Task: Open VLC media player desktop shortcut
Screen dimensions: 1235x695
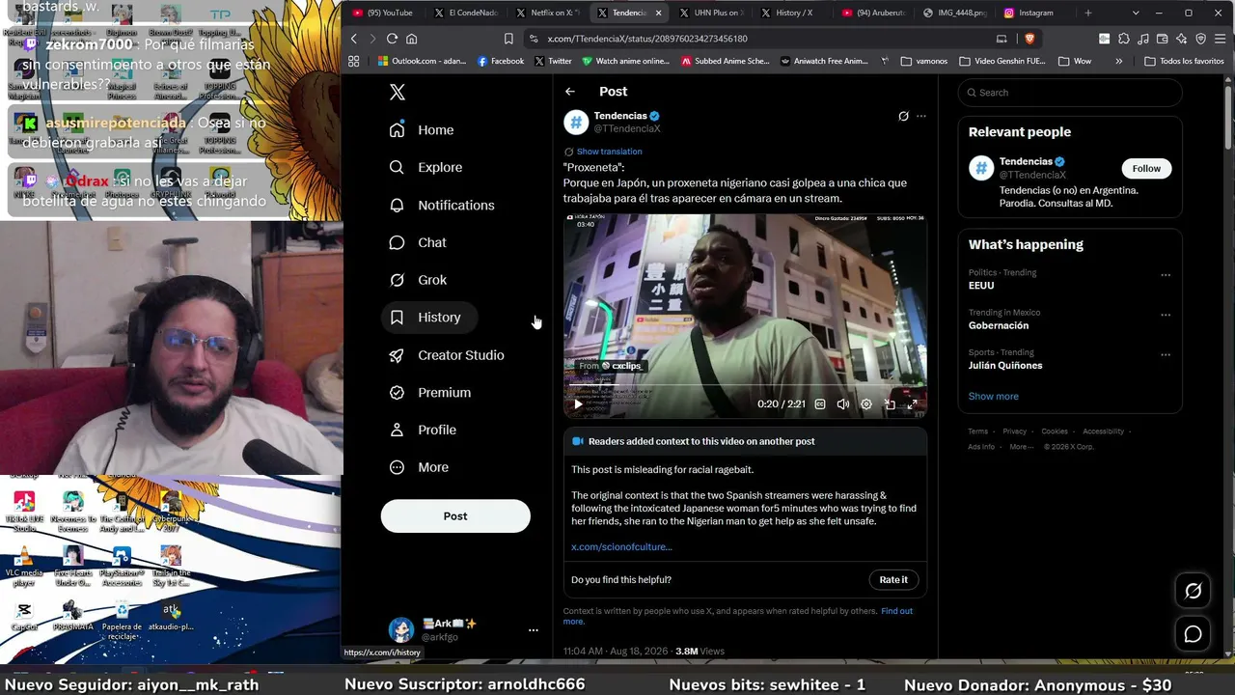Action: (24, 567)
